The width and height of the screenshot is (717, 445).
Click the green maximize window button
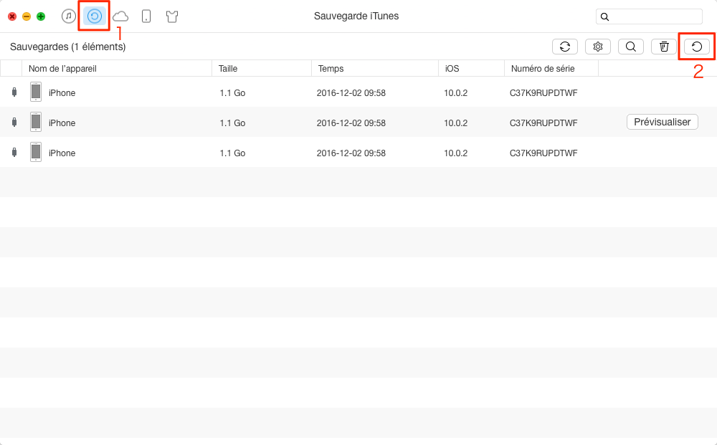[x=41, y=17]
